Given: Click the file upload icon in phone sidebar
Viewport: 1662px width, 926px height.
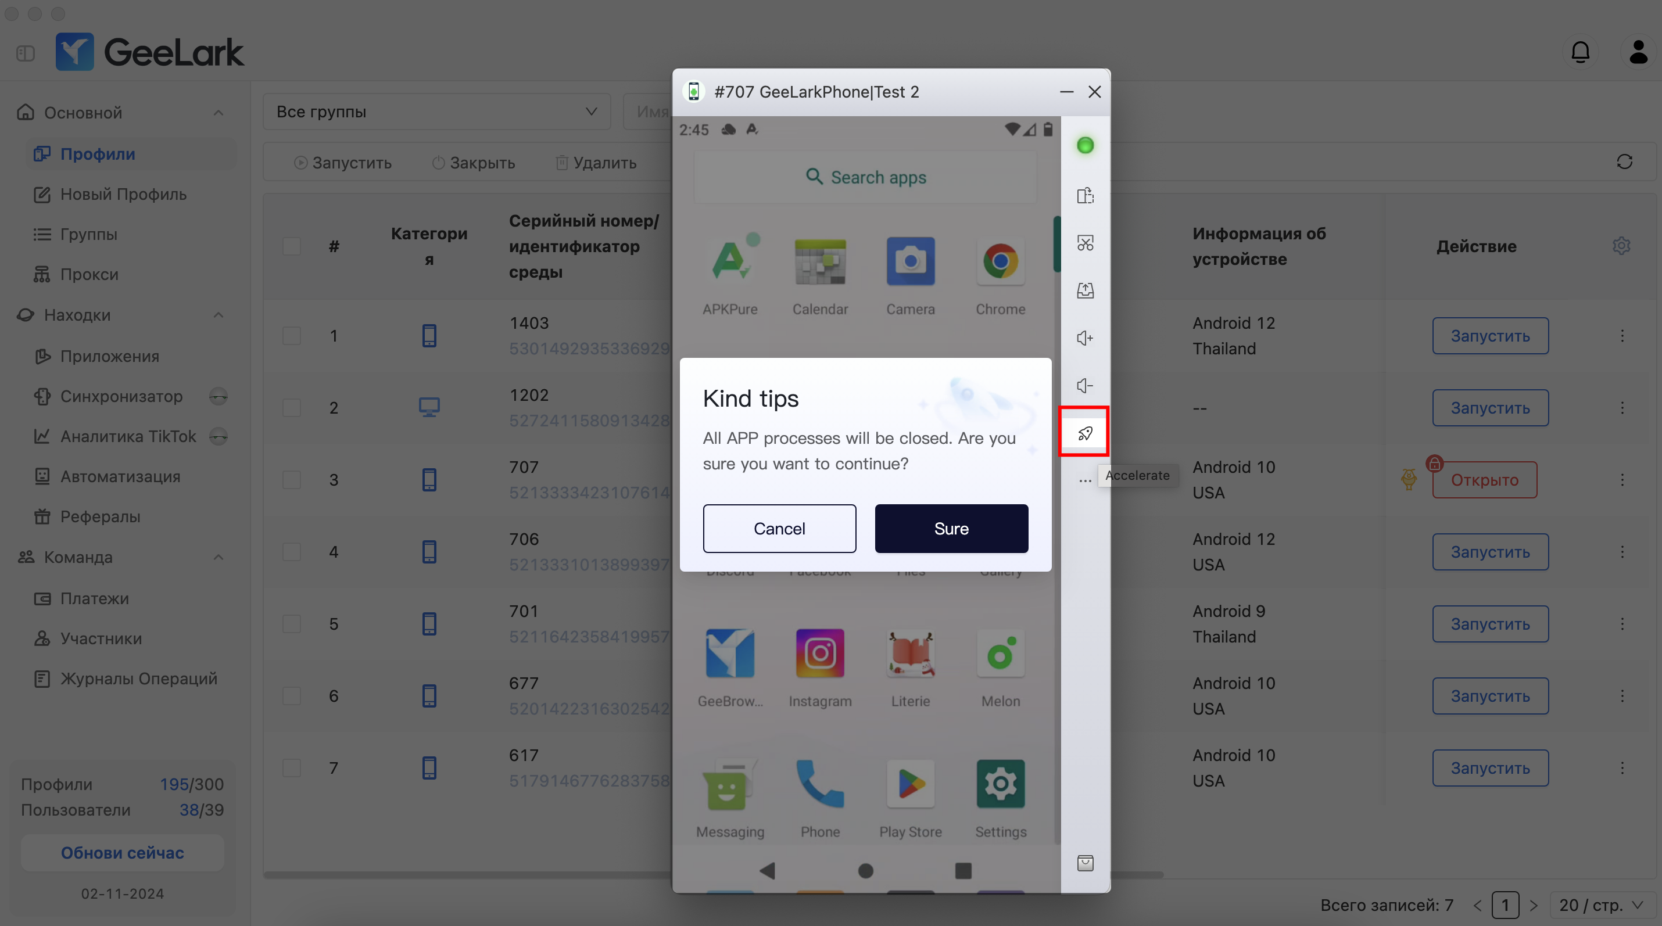Looking at the screenshot, I should click(x=1084, y=290).
